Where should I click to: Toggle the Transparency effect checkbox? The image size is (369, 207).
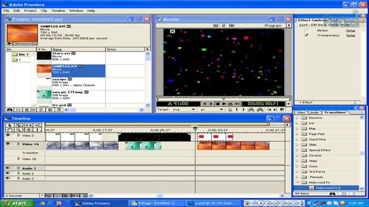(x=307, y=35)
